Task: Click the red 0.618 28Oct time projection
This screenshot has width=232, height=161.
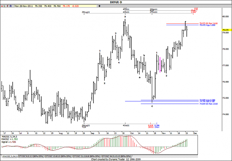Action: point(151,126)
